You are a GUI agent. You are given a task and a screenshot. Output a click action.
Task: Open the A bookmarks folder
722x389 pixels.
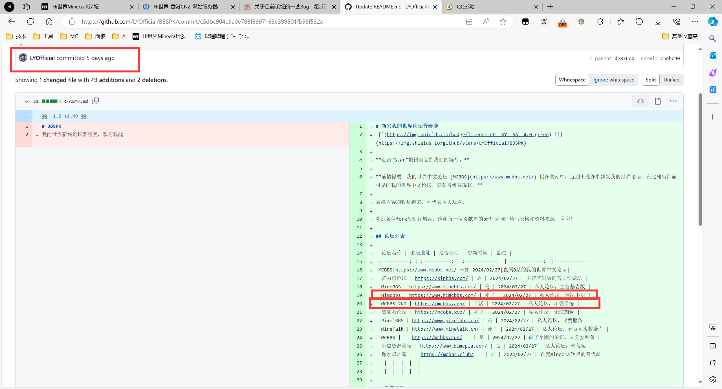[119, 36]
